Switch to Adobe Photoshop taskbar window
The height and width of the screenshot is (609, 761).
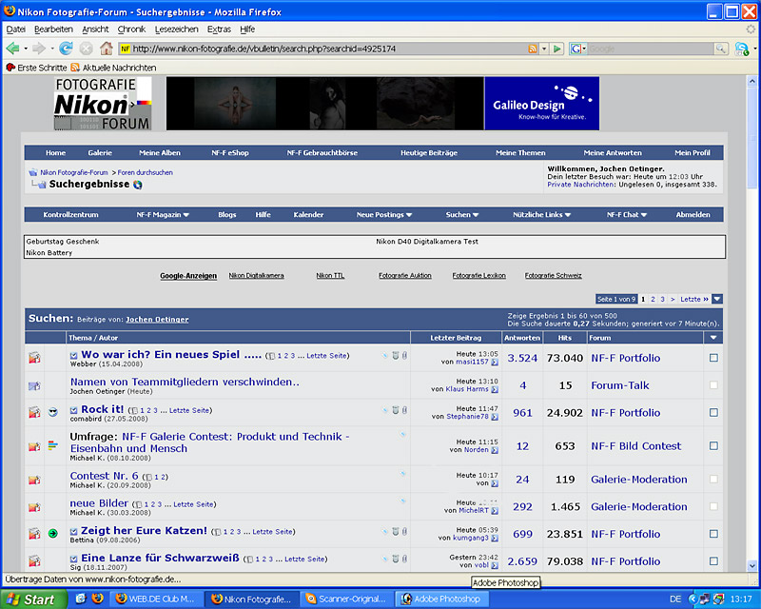click(441, 599)
